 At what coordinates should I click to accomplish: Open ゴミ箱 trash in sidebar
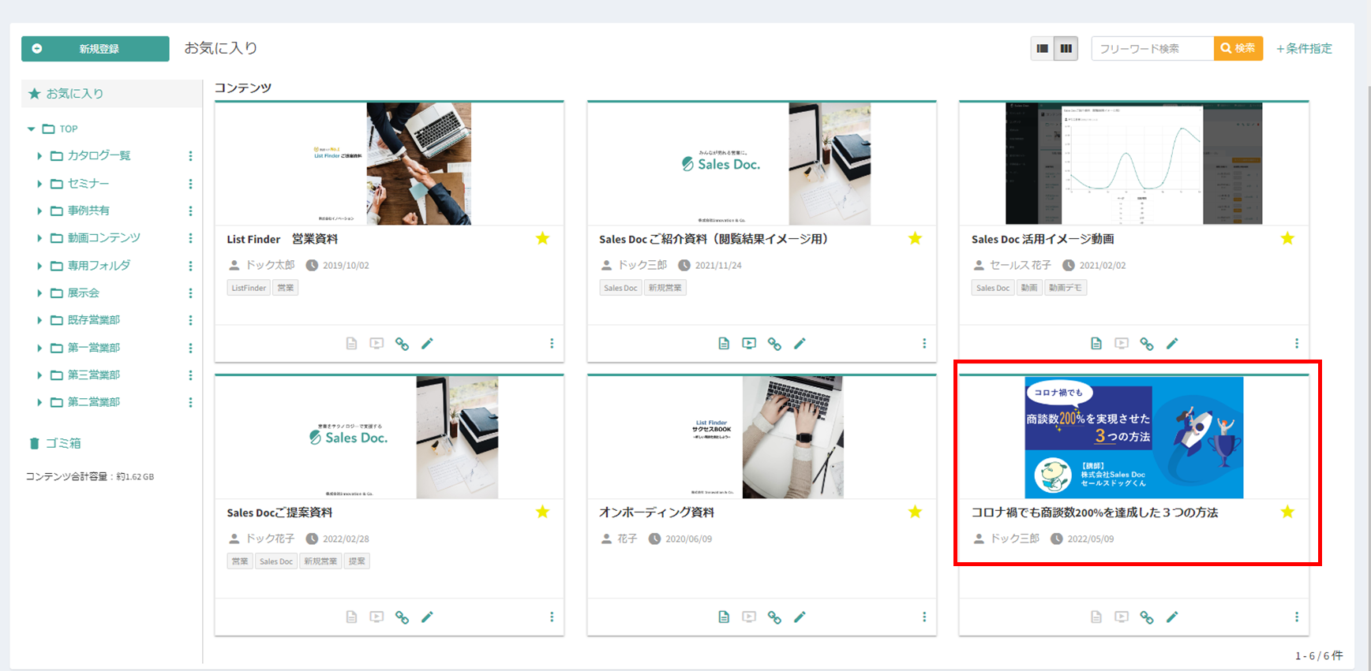point(55,443)
